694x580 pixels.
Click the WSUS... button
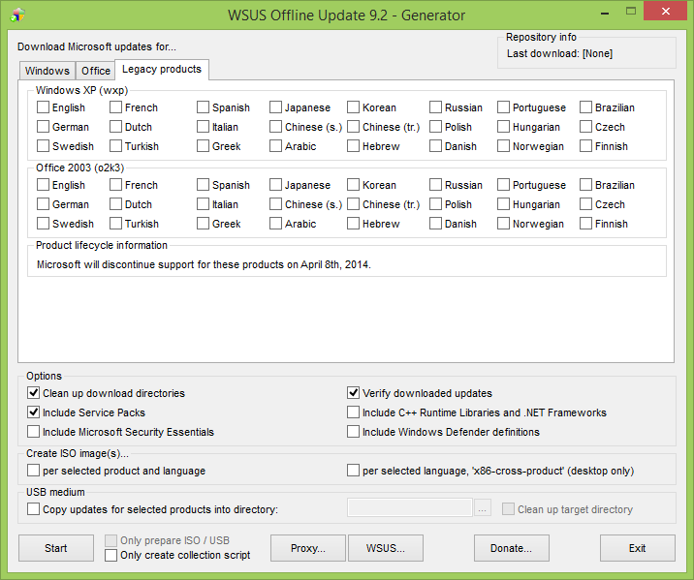pyautogui.click(x=386, y=548)
